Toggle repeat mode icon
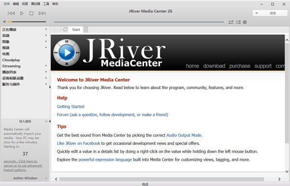This screenshot has width=290, height=186. click(231, 22)
